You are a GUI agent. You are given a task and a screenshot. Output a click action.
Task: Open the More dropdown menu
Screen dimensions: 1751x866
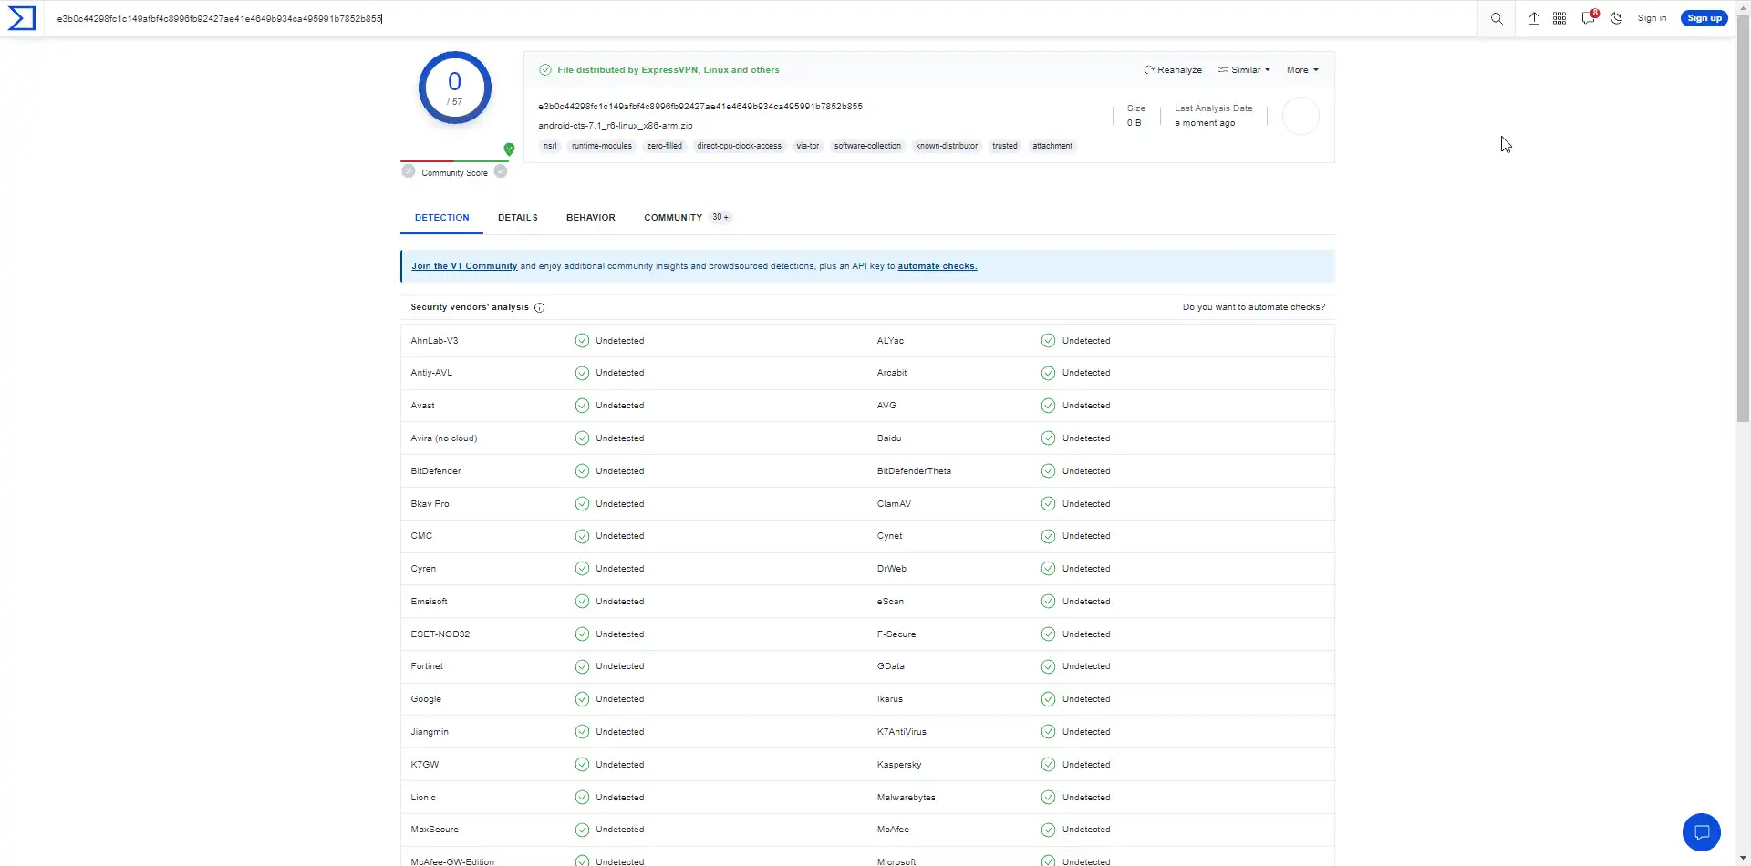click(1302, 70)
